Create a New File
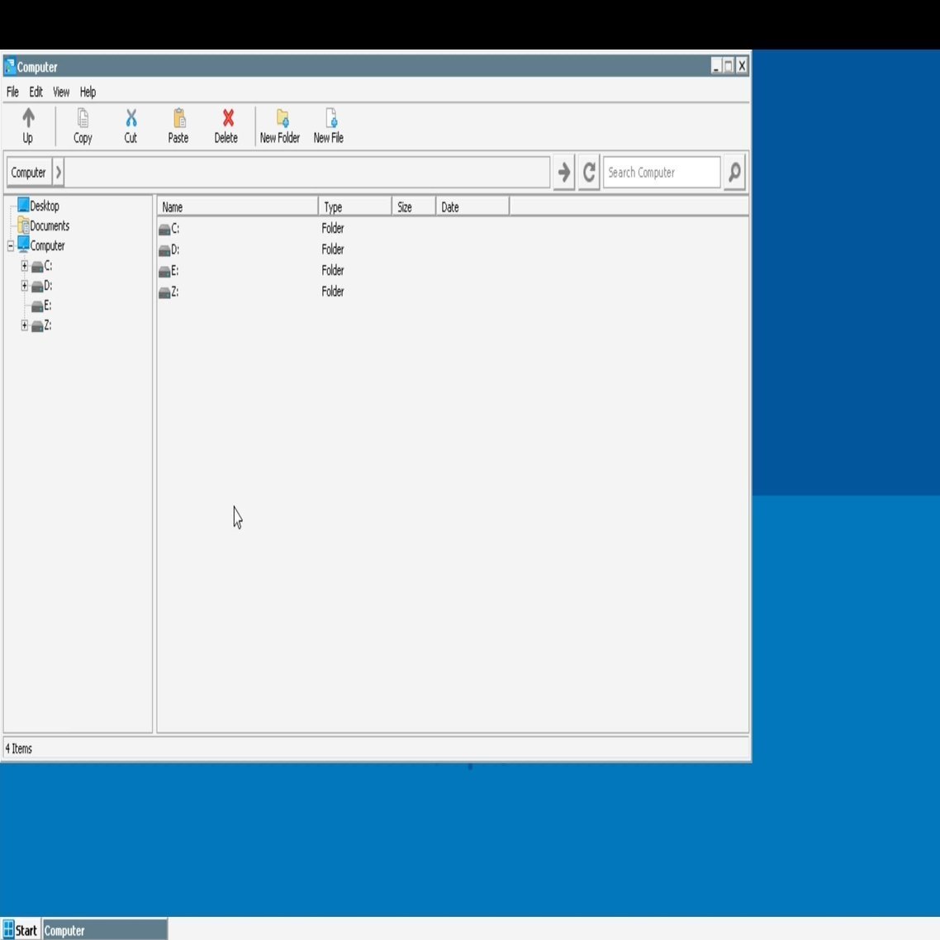 329,126
